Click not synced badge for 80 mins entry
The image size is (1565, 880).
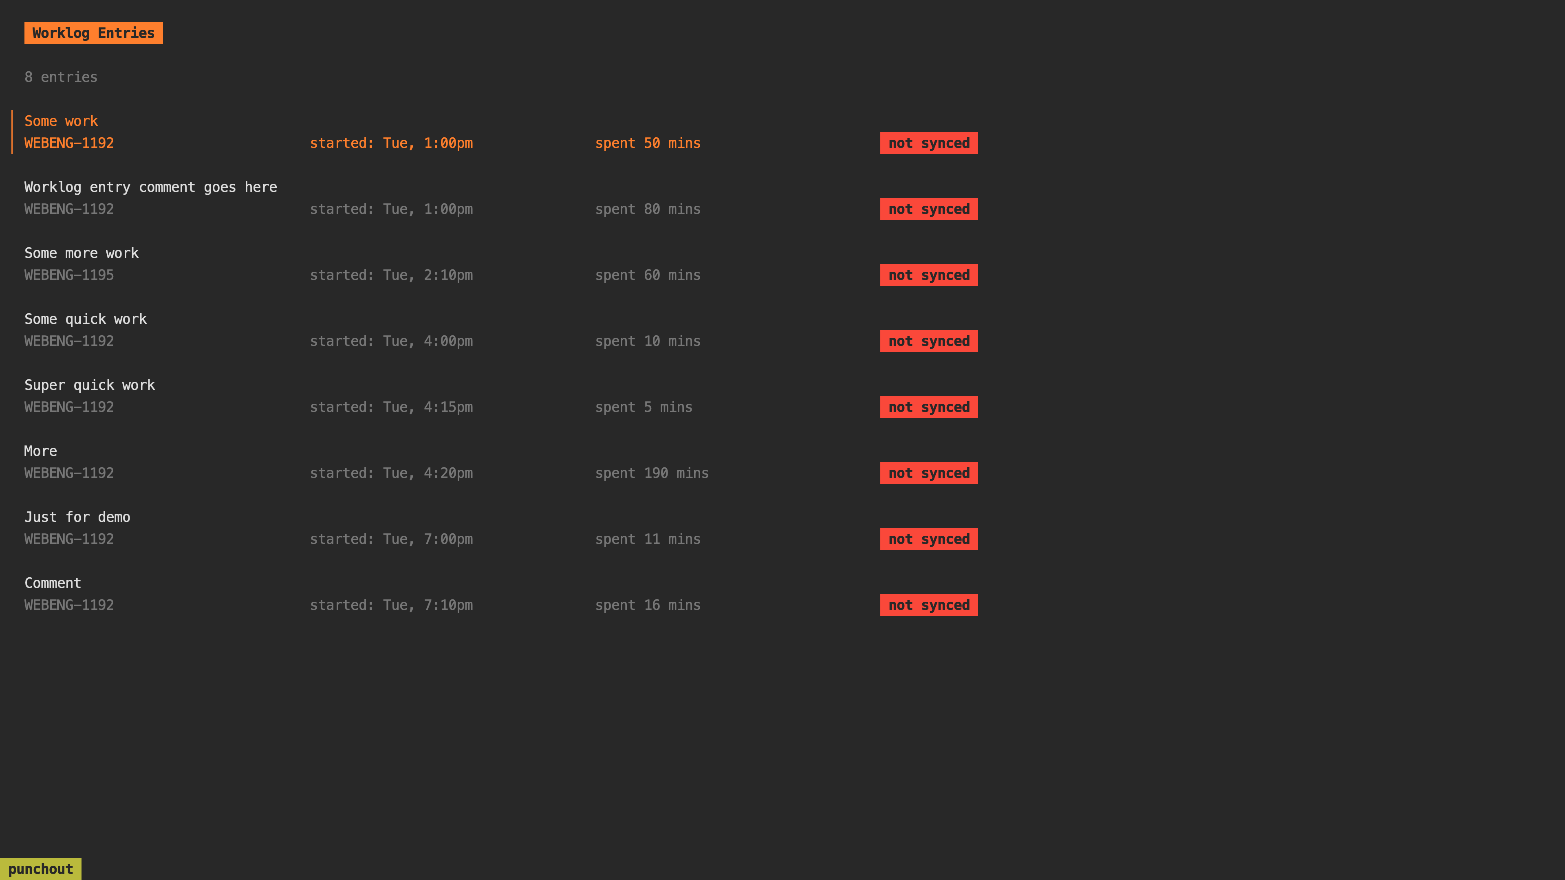tap(928, 209)
